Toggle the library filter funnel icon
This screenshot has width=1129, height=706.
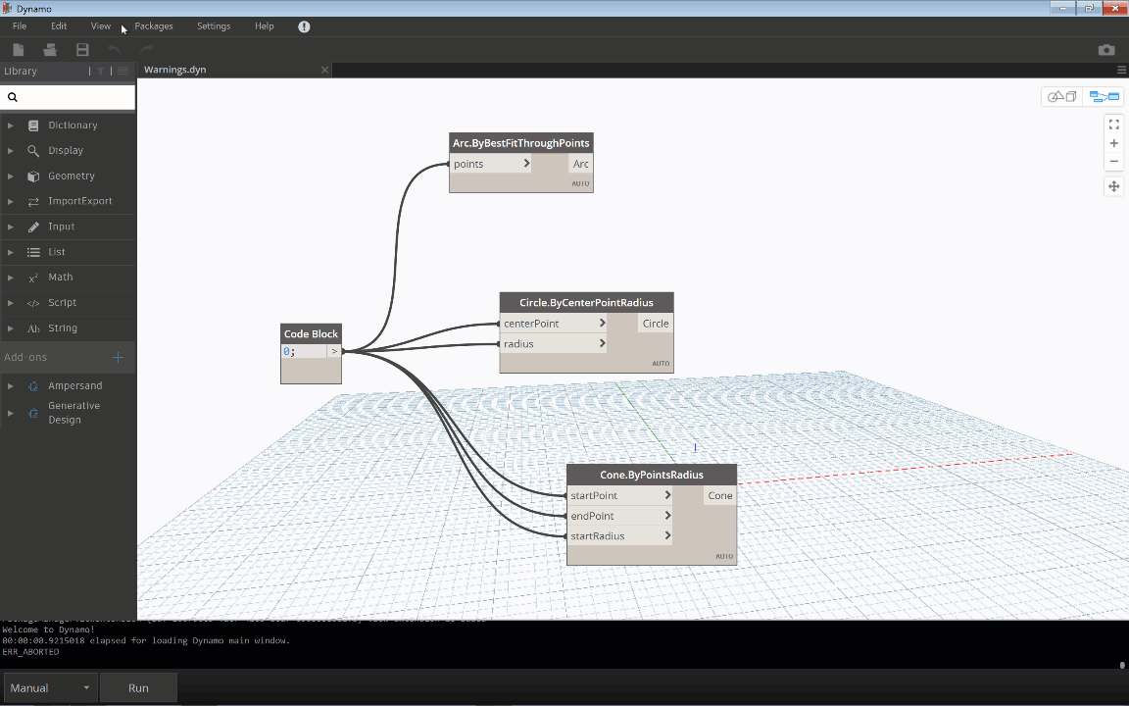[100, 71]
